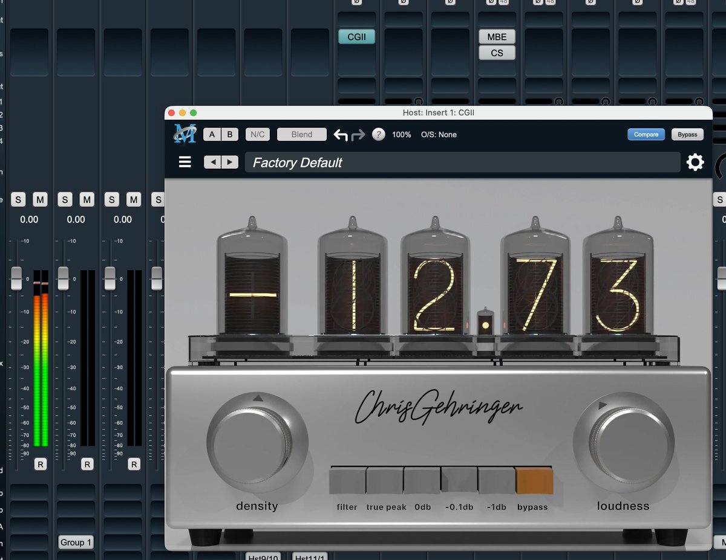Toggle the filter switch
Screen dimensions: 726x560
[347, 481]
